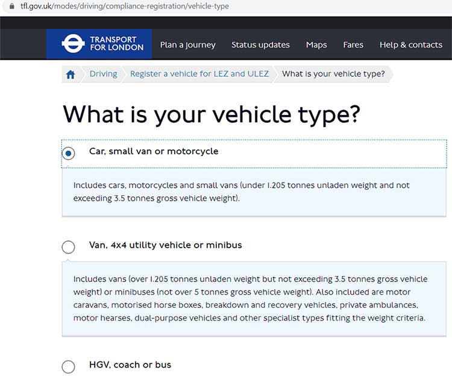Click the small vans description panel

click(x=254, y=192)
